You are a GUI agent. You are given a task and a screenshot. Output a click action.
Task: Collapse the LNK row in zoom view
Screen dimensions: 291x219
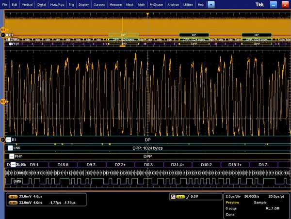tap(10, 148)
